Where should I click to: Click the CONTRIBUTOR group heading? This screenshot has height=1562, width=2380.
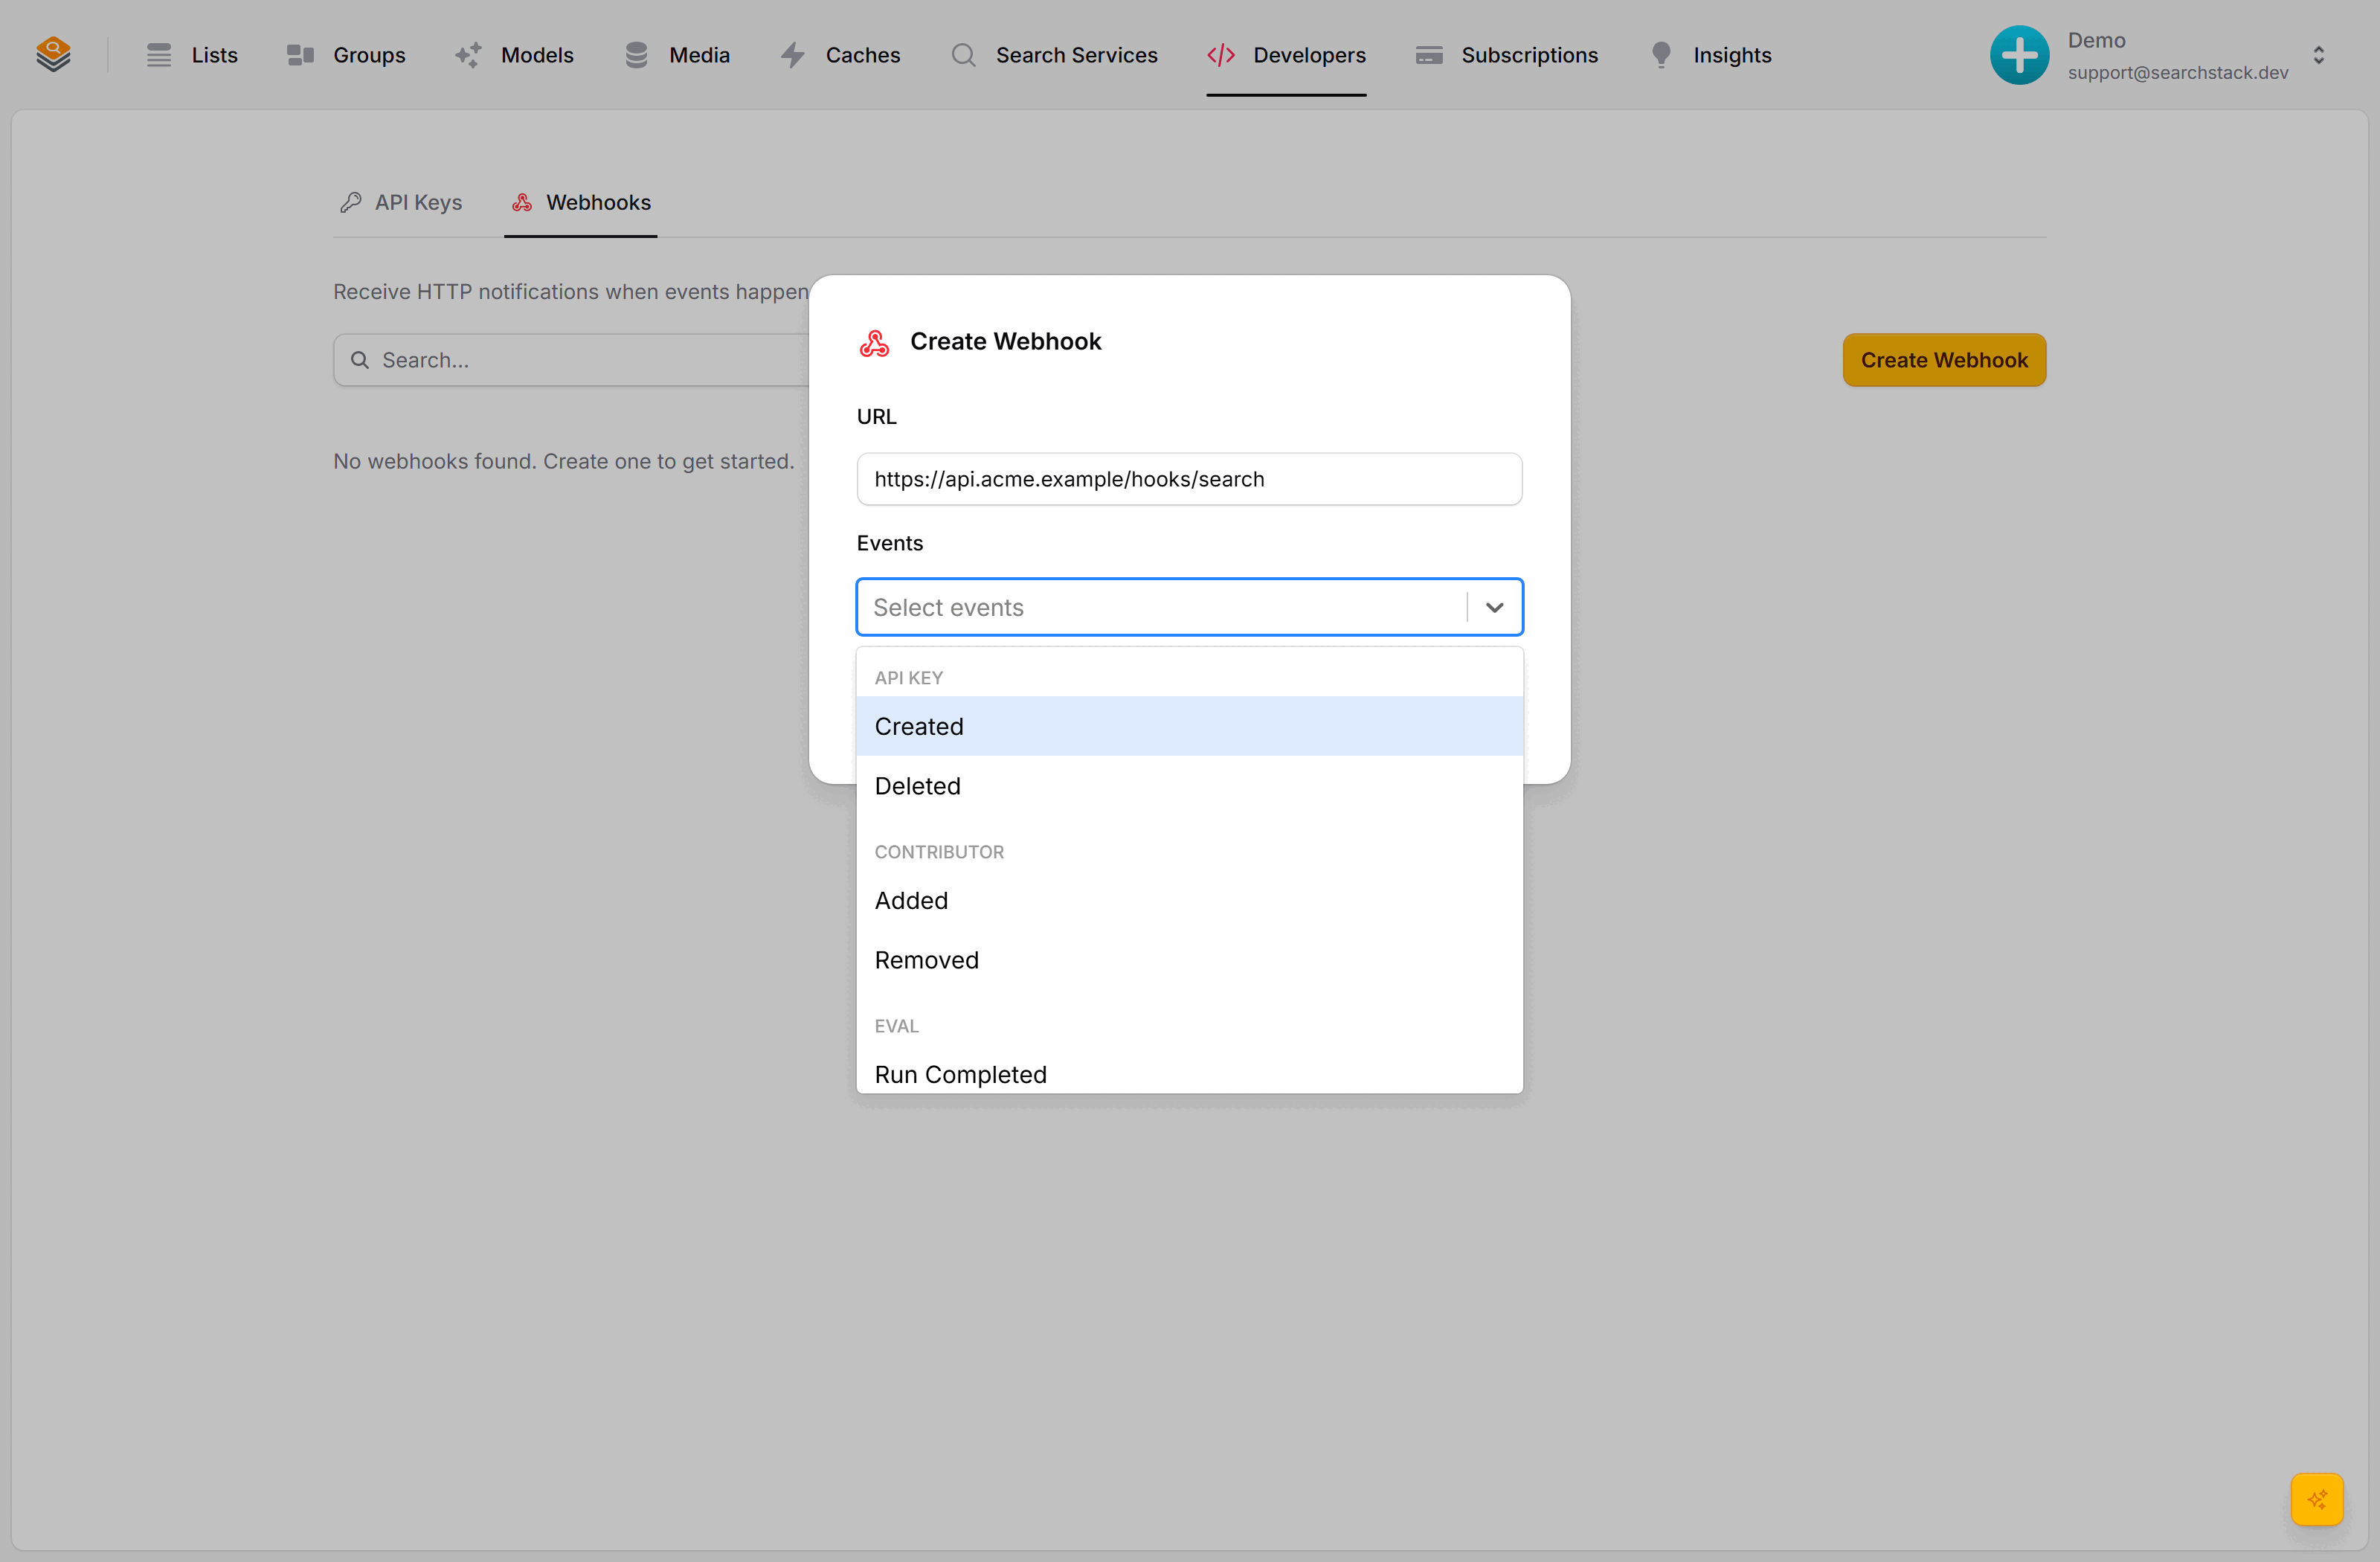[939, 852]
